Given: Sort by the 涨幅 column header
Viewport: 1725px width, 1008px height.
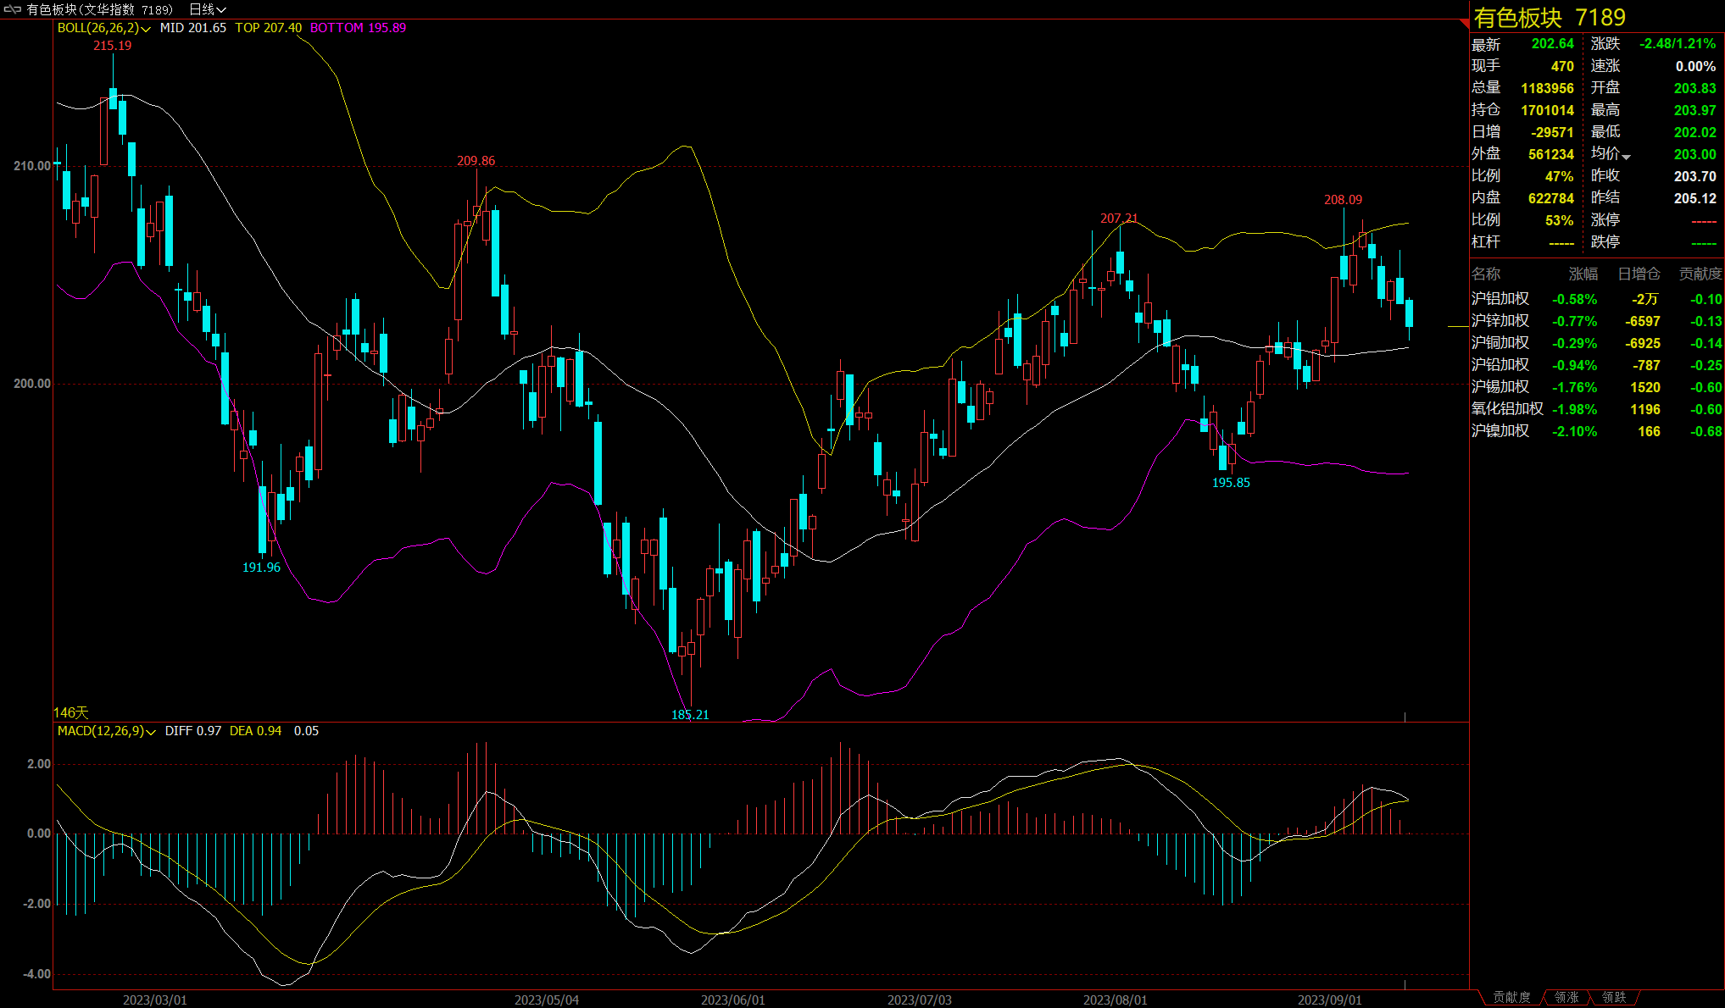Looking at the screenshot, I should (x=1583, y=274).
